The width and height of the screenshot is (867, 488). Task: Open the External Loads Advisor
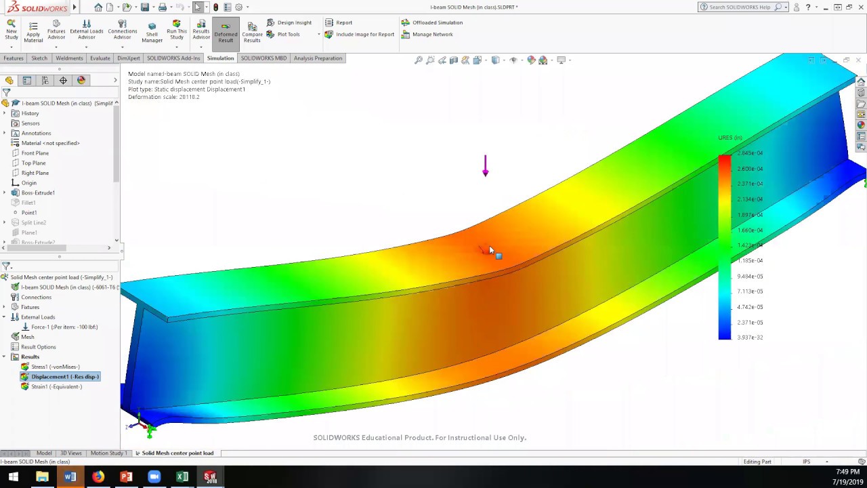[87, 30]
